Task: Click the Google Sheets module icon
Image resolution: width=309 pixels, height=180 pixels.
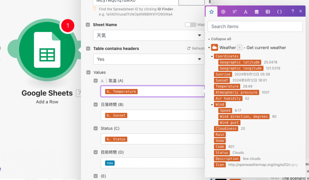Action: click(47, 50)
